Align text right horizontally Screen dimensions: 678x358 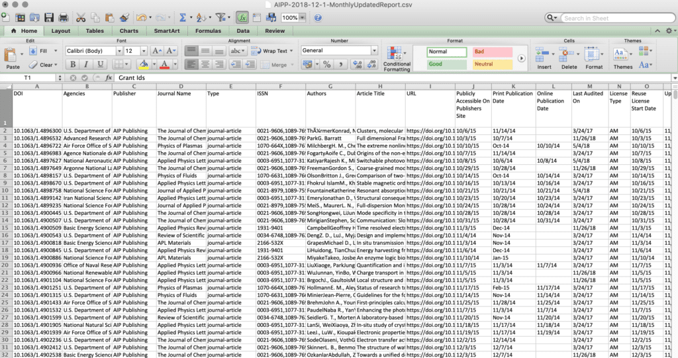pos(219,64)
